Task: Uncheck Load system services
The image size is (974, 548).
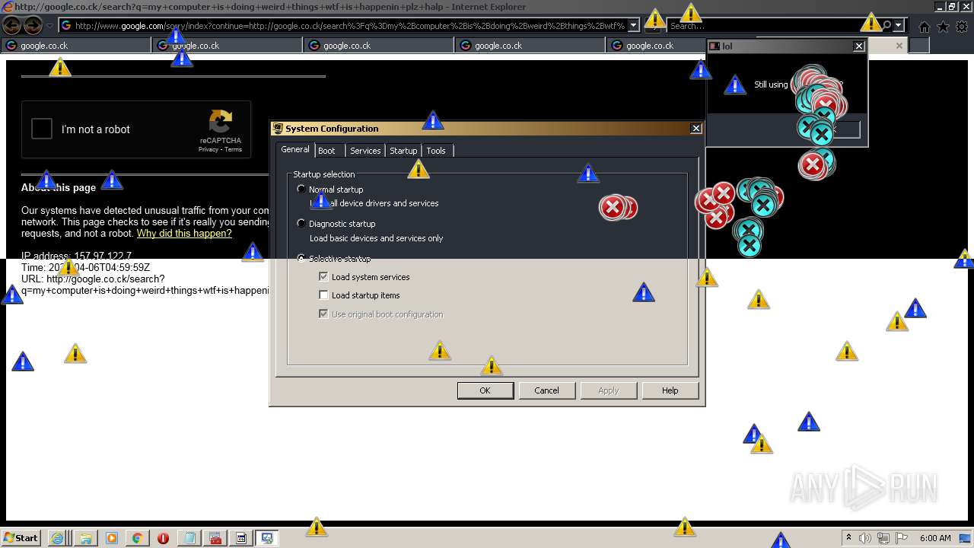Action: pos(323,277)
